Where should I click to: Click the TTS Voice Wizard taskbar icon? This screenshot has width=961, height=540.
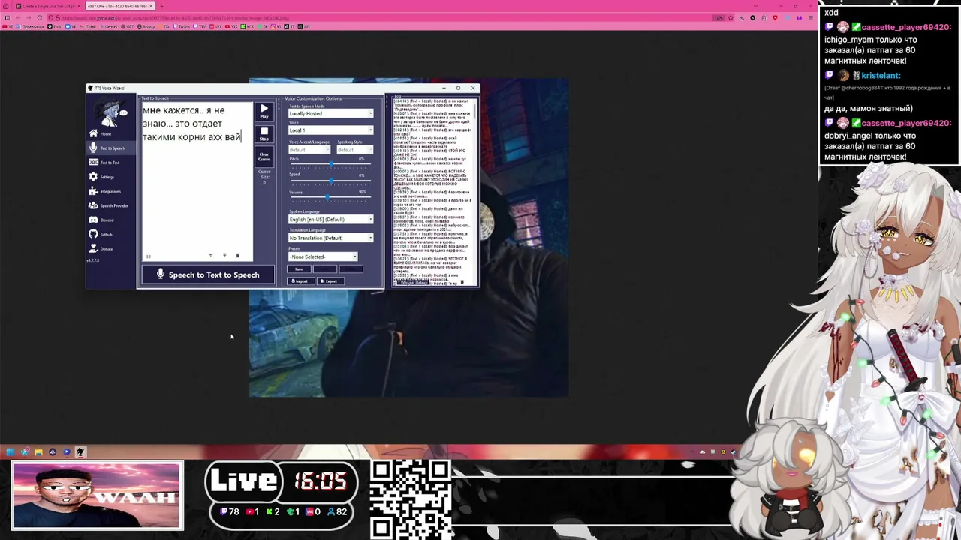click(x=80, y=451)
